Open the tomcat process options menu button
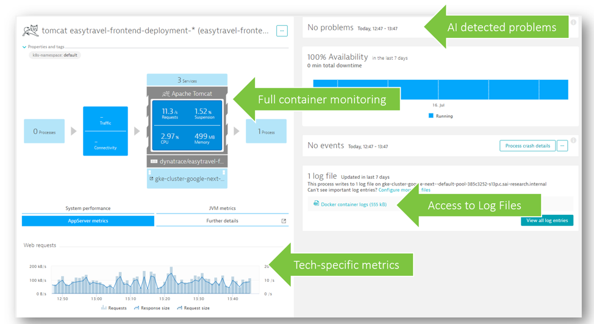The width and height of the screenshot is (594, 324). click(x=282, y=31)
